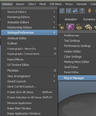Switch to Animation shelf tab
Viewport: 96px width, 116px height.
coord(71,19)
